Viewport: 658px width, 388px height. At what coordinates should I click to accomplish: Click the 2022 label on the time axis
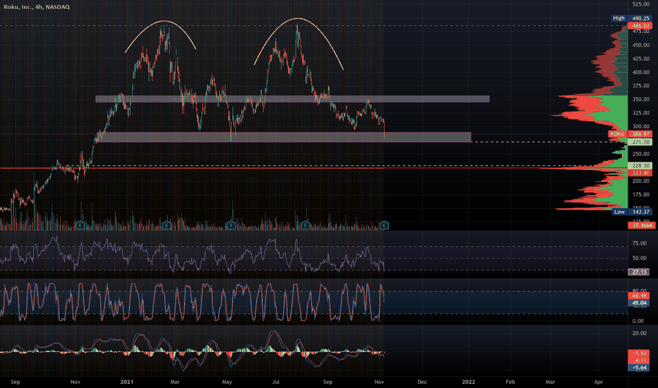(x=468, y=382)
